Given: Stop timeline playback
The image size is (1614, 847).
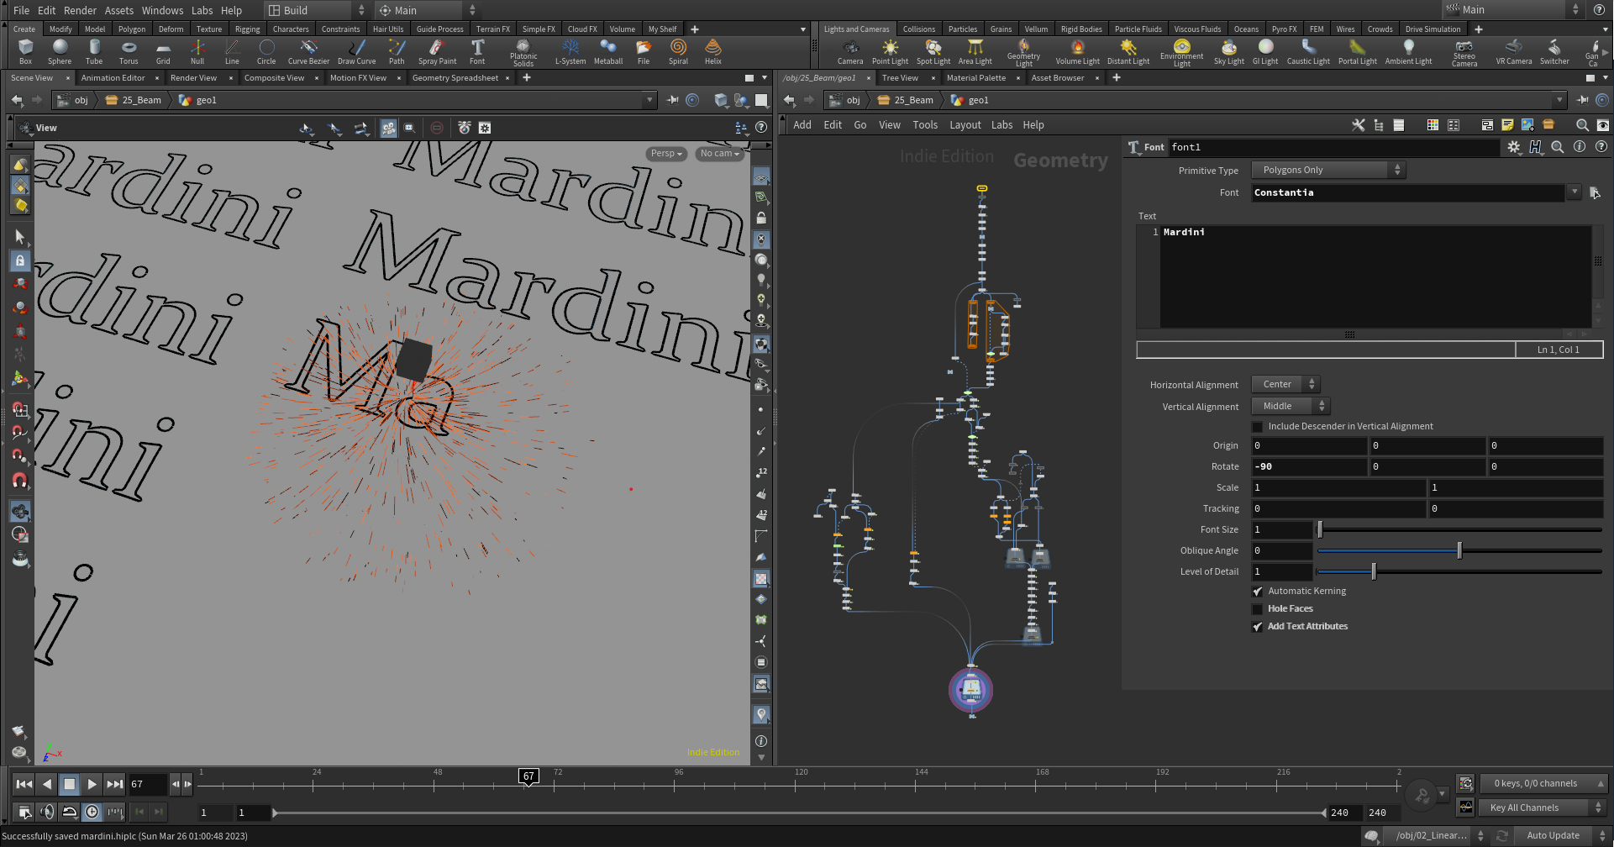Looking at the screenshot, I should click(70, 784).
